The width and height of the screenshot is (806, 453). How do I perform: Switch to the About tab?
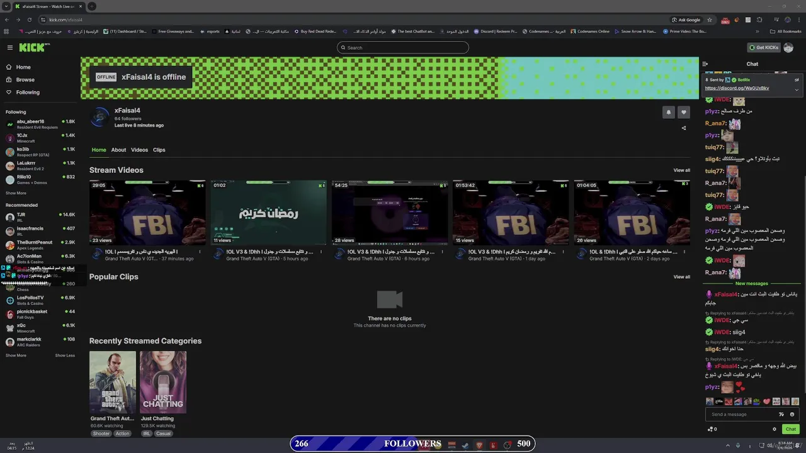[x=118, y=150]
